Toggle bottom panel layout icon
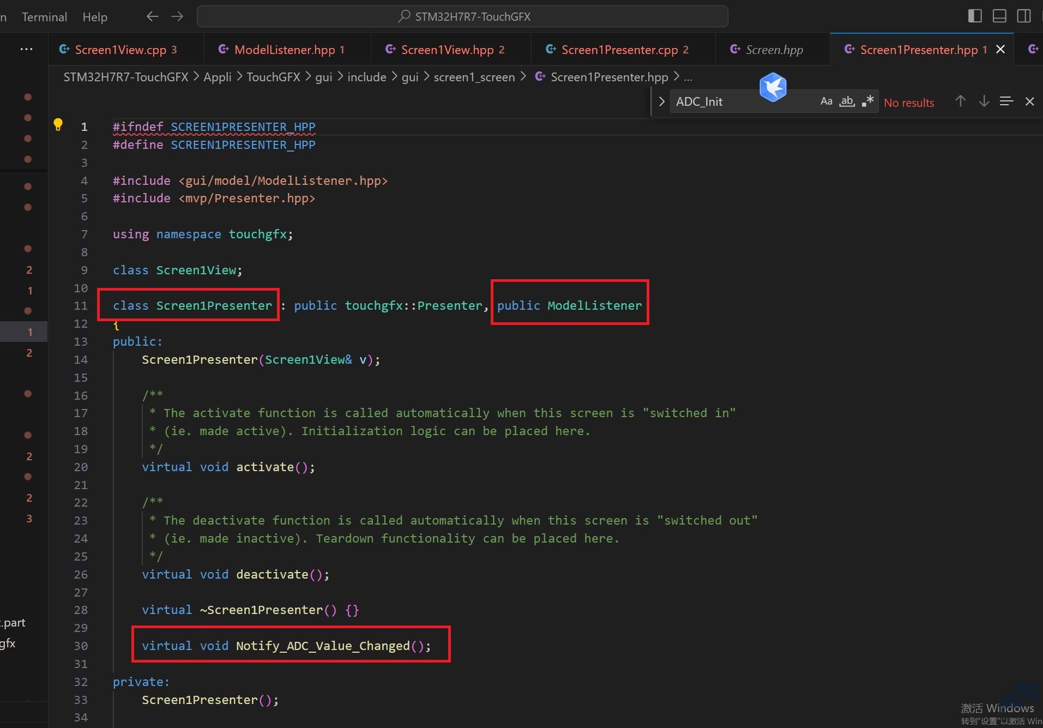The height and width of the screenshot is (728, 1043). click(999, 16)
